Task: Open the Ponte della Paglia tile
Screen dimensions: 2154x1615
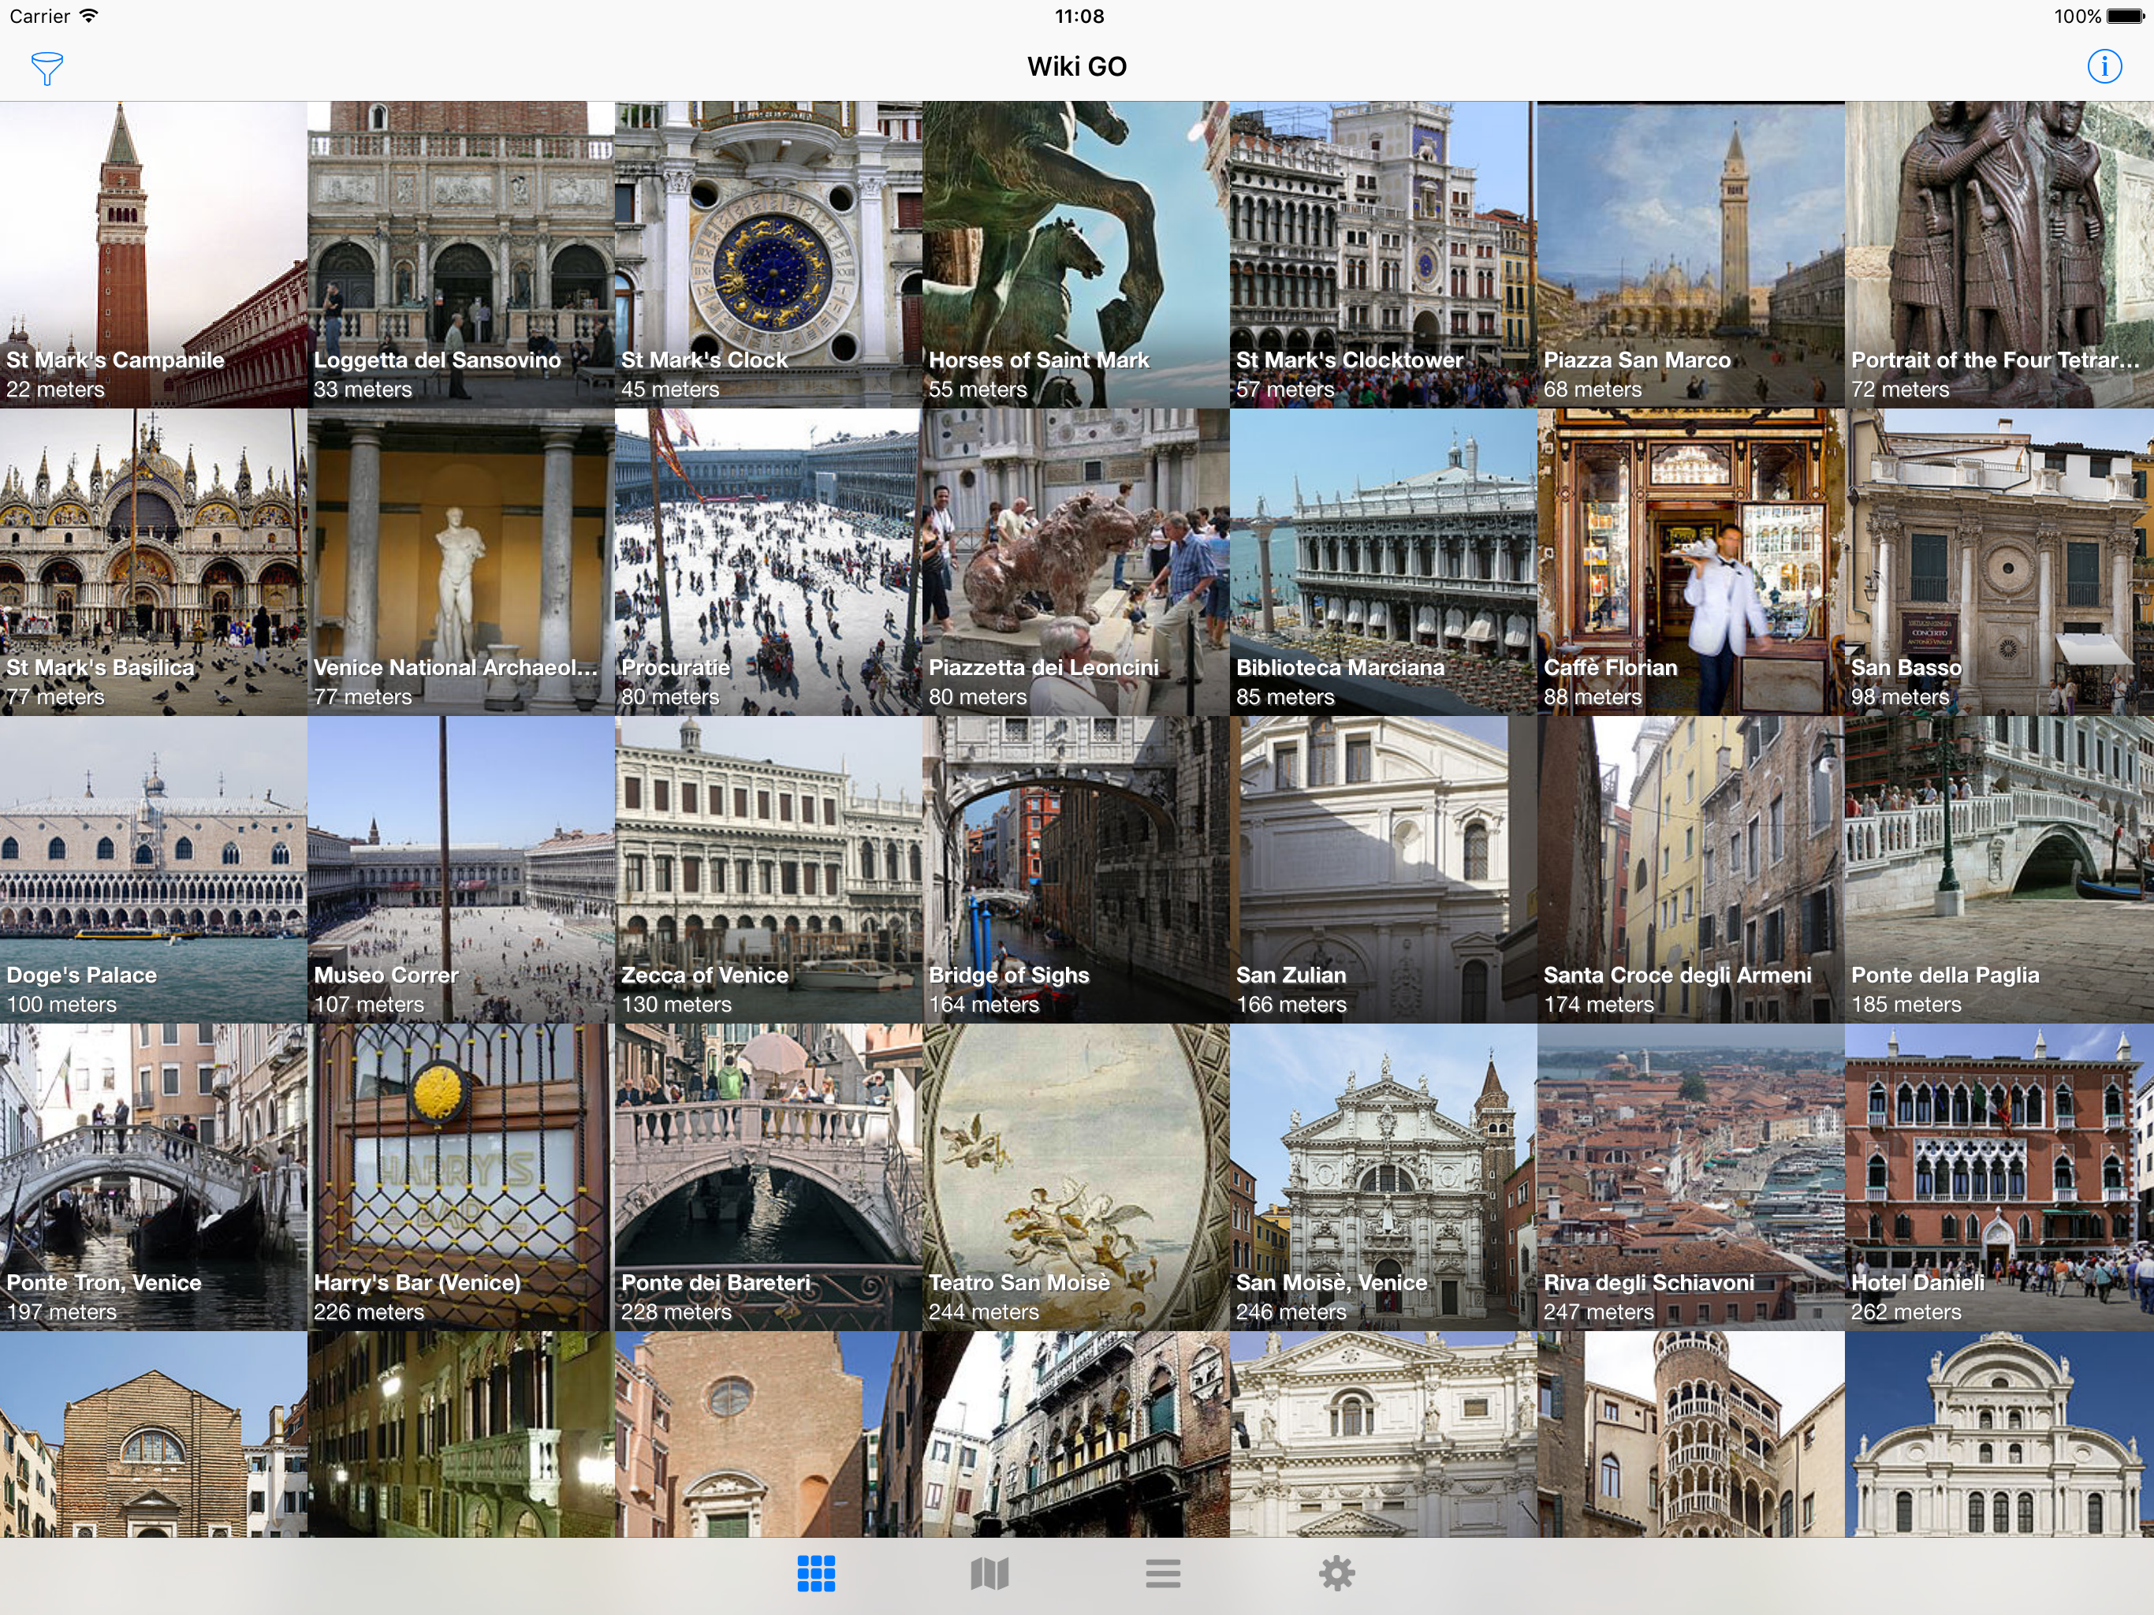Action: [x=1999, y=870]
